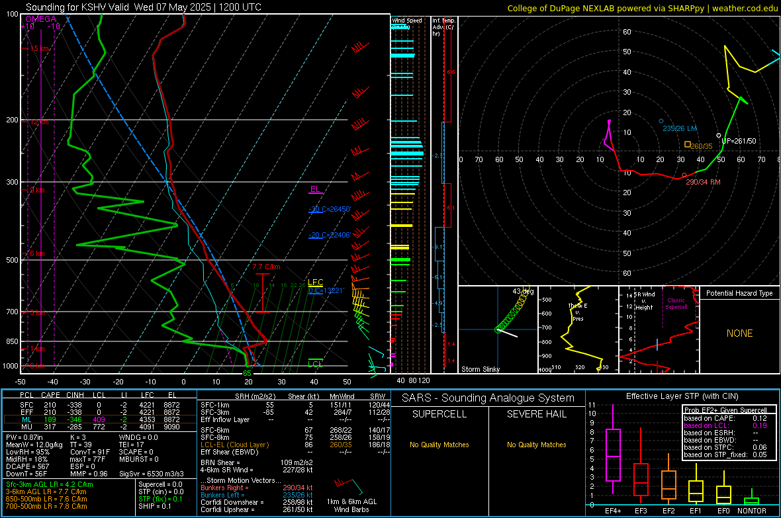Select the MU parcel row in table

click(x=99, y=427)
